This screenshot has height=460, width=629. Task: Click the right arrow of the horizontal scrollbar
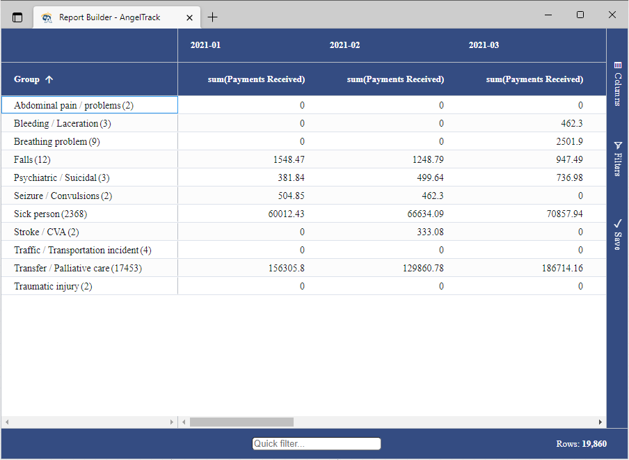pyautogui.click(x=599, y=422)
